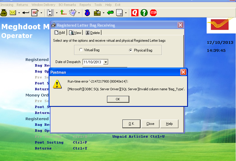Switch to the Delete tab
The width and height of the screenshot is (236, 161).
pyautogui.click(x=93, y=33)
